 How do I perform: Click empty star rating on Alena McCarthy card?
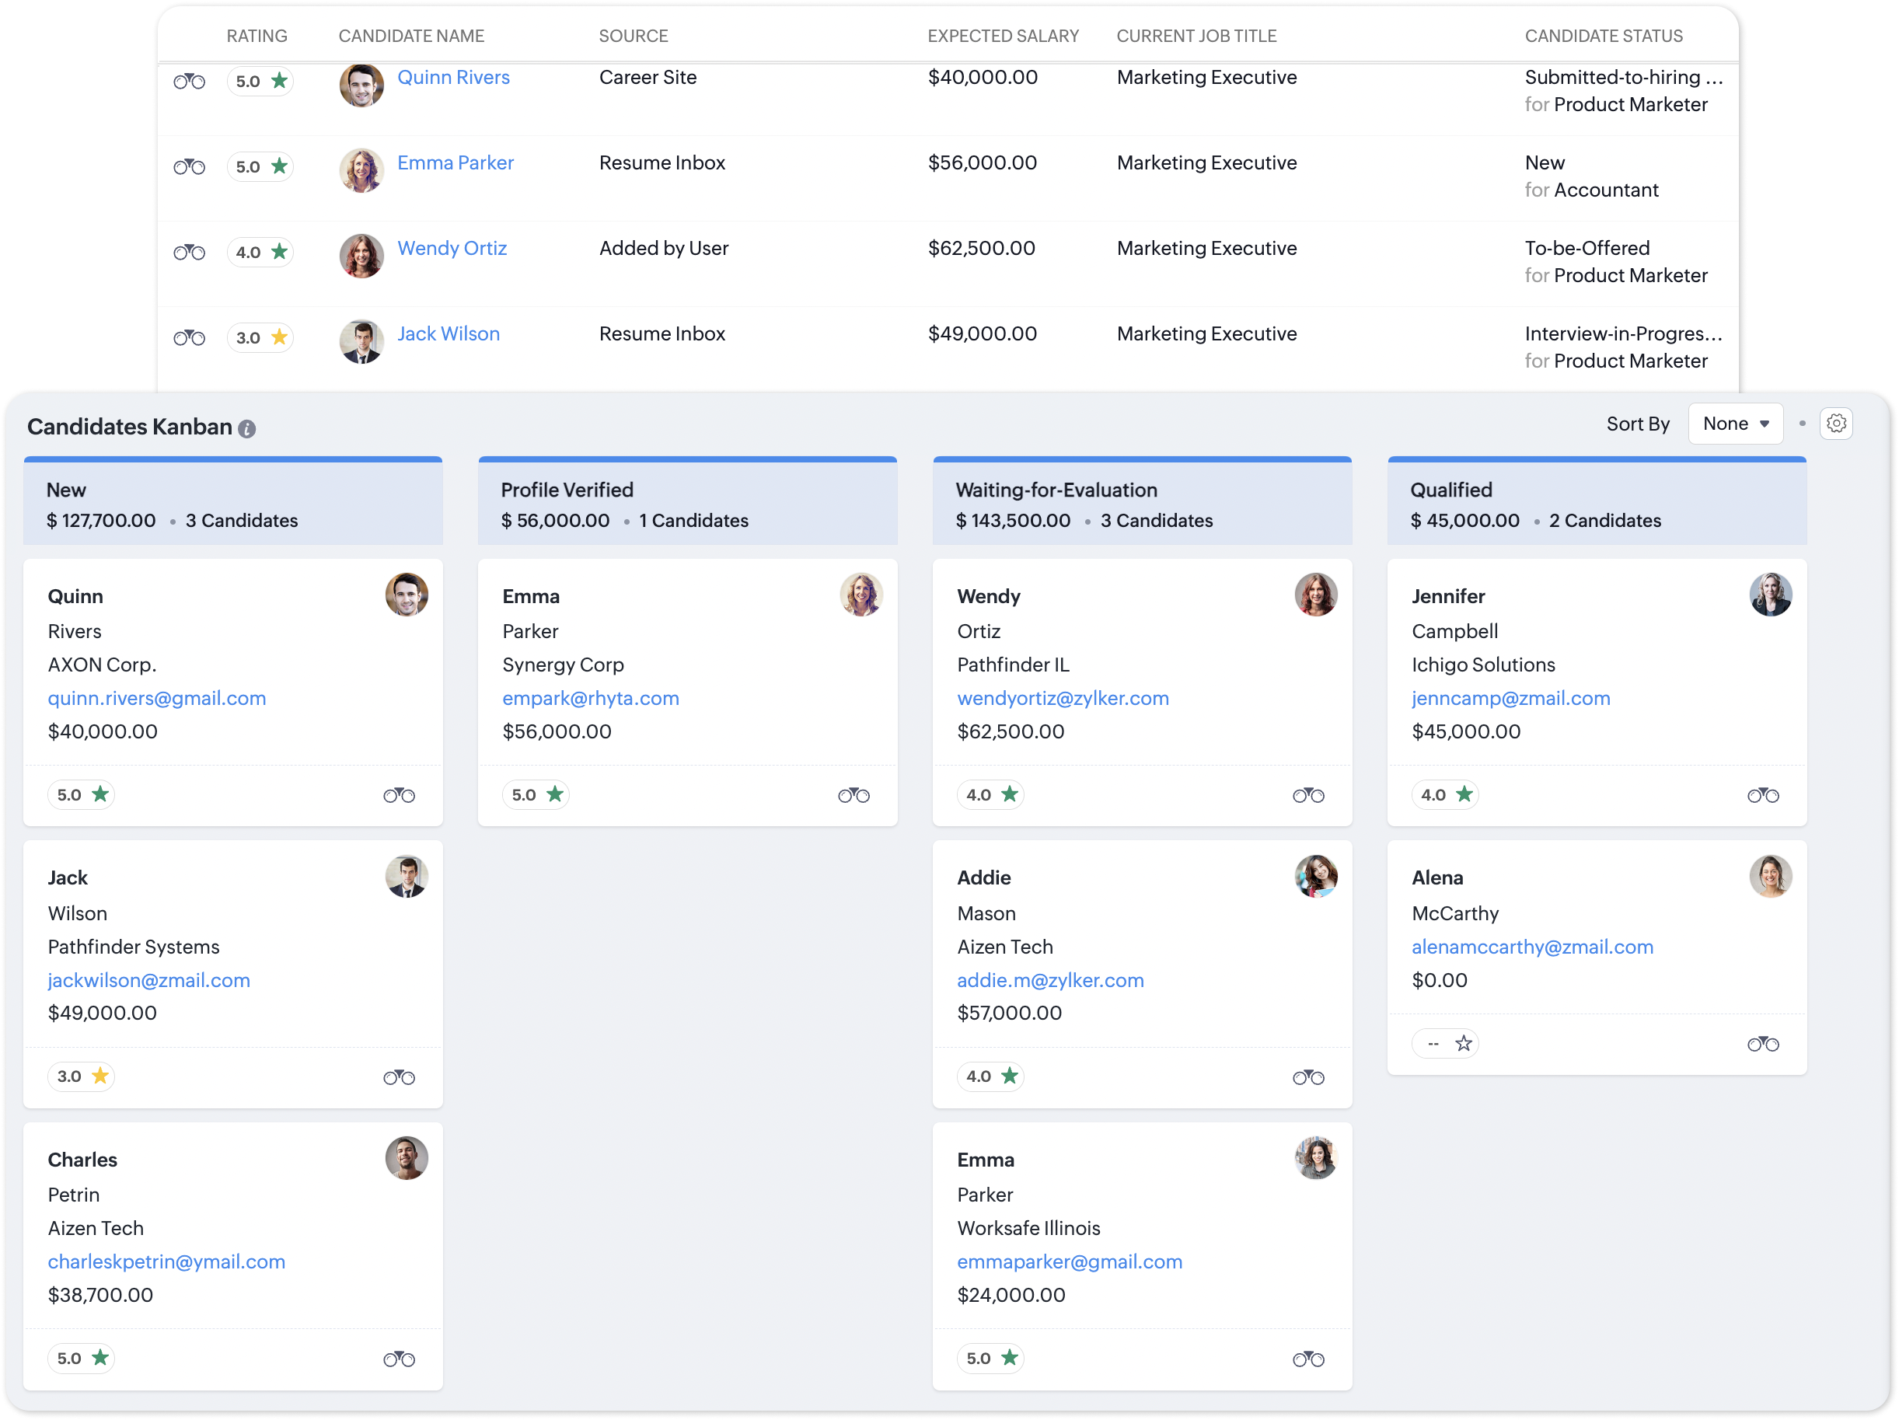pos(1463,1044)
